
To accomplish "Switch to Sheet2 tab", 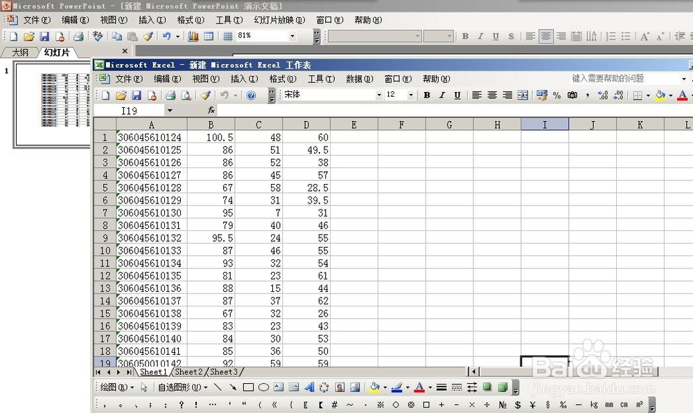I will [188, 372].
